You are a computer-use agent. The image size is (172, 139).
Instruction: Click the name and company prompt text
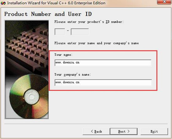(97, 43)
